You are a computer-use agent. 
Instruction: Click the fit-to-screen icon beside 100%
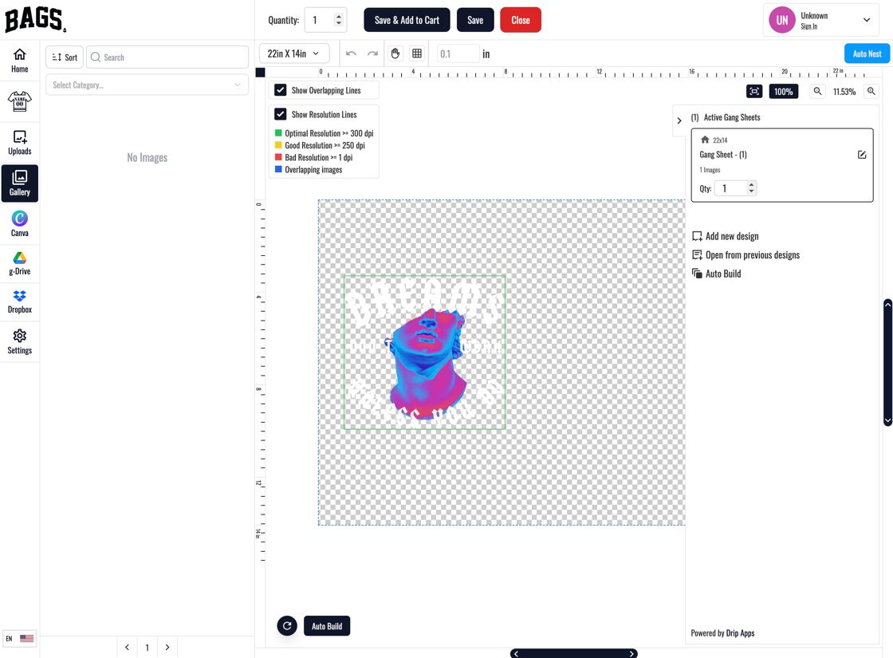click(x=754, y=91)
